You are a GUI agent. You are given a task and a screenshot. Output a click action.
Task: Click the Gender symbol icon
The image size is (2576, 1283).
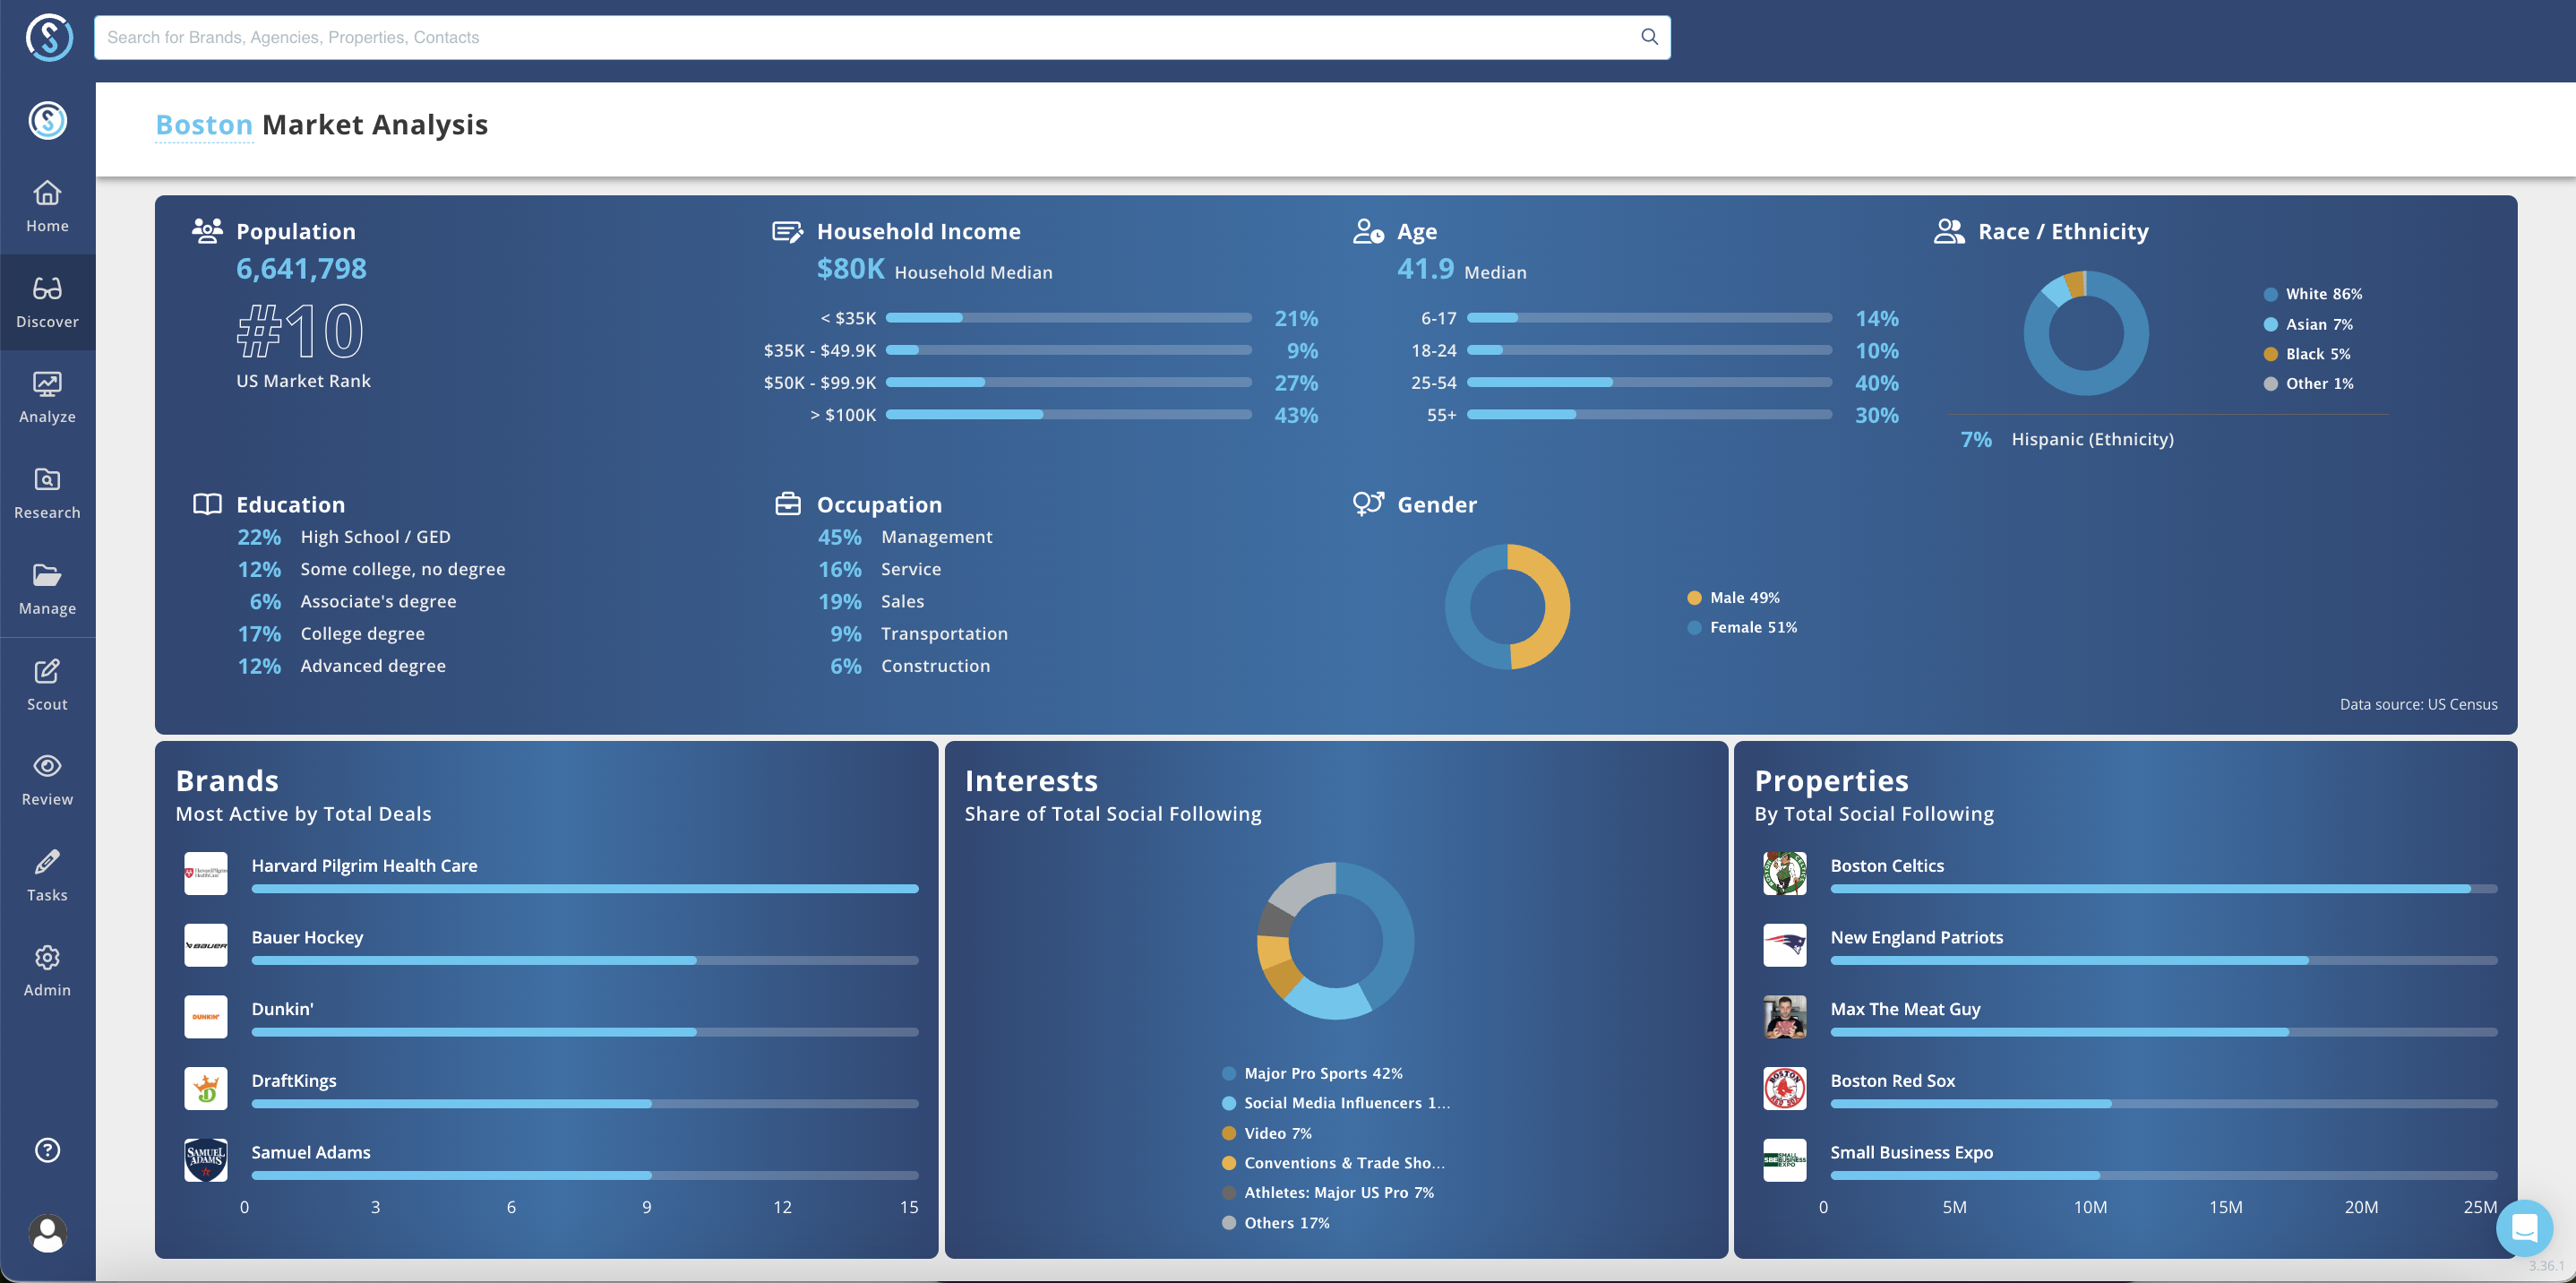1368,503
